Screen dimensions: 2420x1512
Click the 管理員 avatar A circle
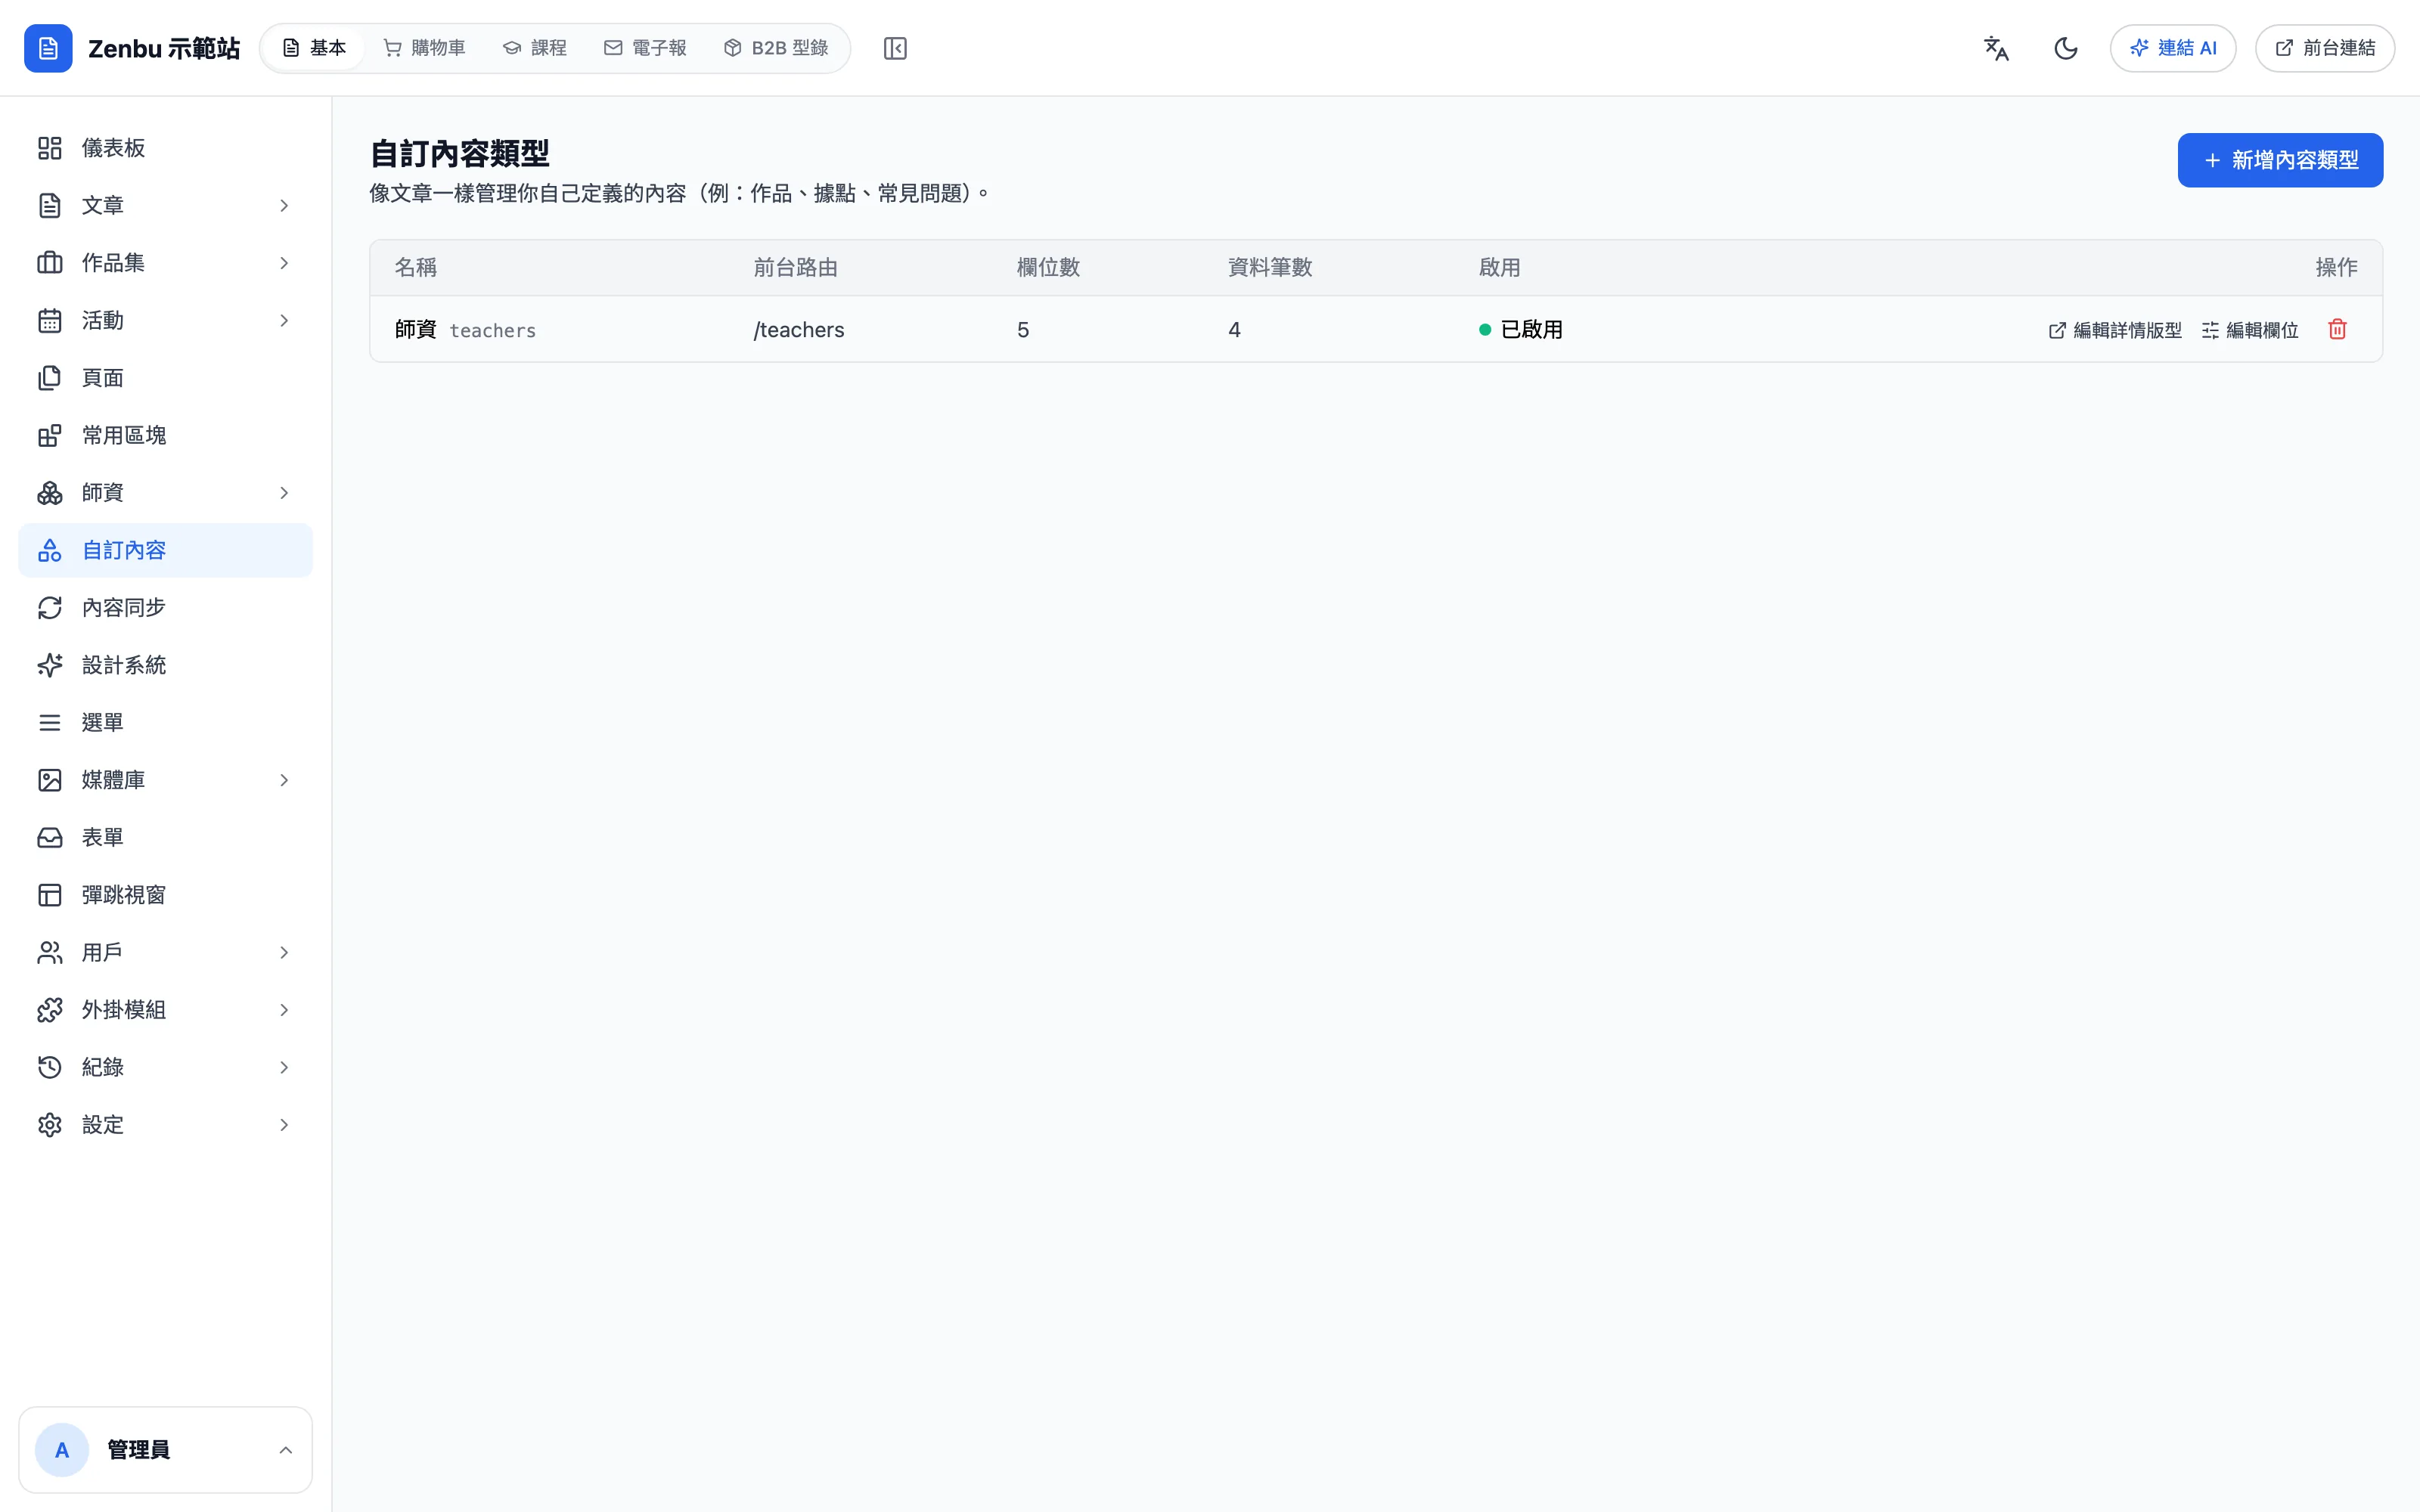pyautogui.click(x=62, y=1450)
